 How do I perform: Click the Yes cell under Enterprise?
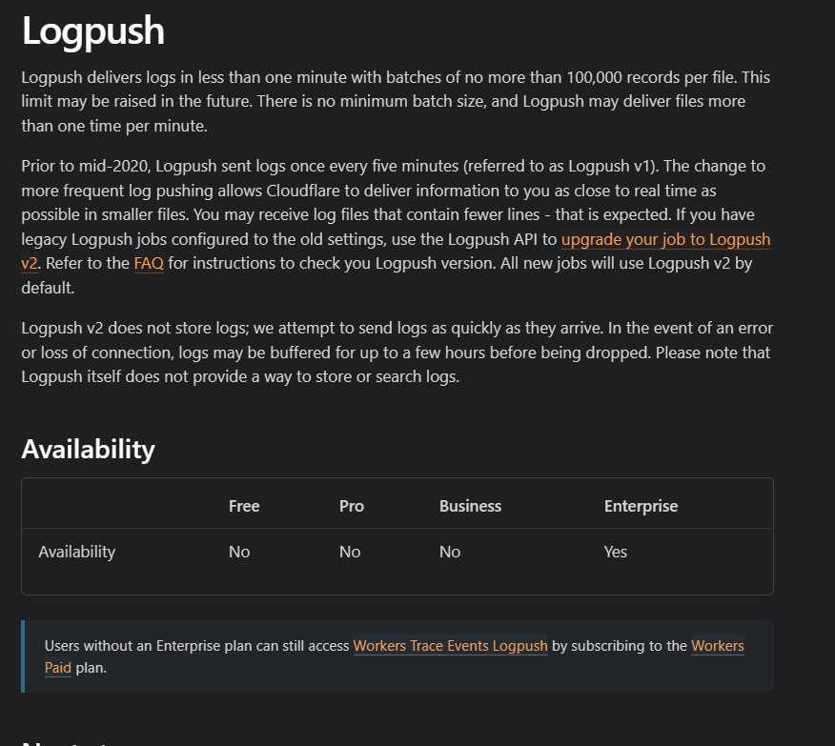click(x=616, y=552)
